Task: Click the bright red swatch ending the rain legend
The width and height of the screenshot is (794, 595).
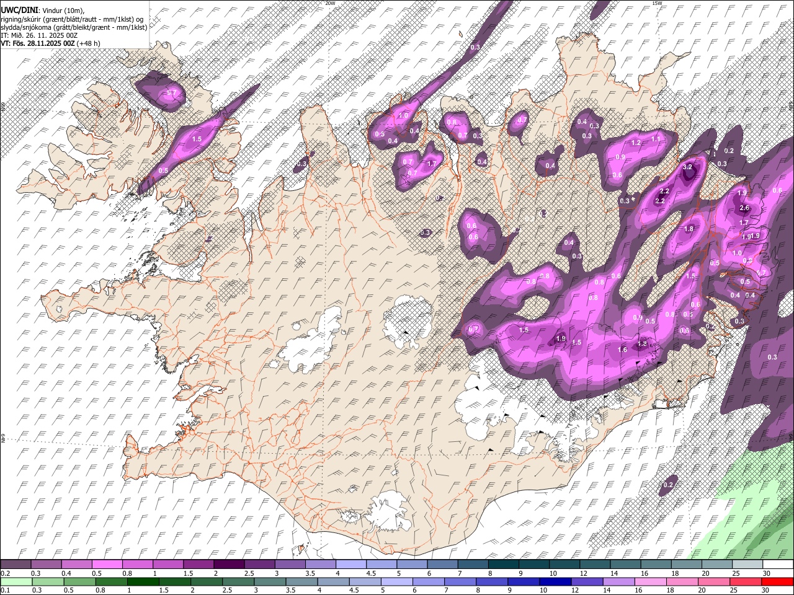Action: coord(777,581)
